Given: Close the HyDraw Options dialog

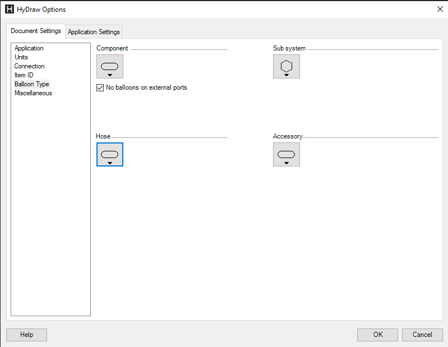Looking at the screenshot, I should tap(439, 9).
